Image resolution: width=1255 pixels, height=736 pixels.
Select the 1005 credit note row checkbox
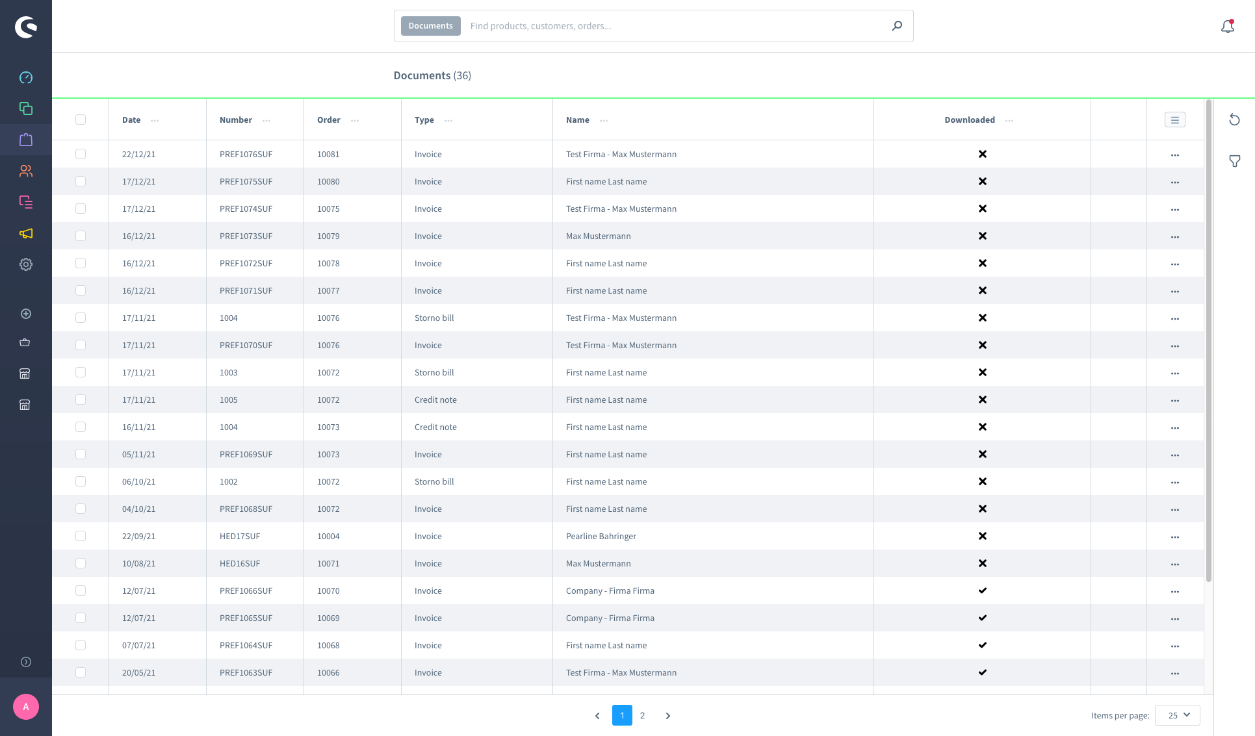tap(81, 400)
